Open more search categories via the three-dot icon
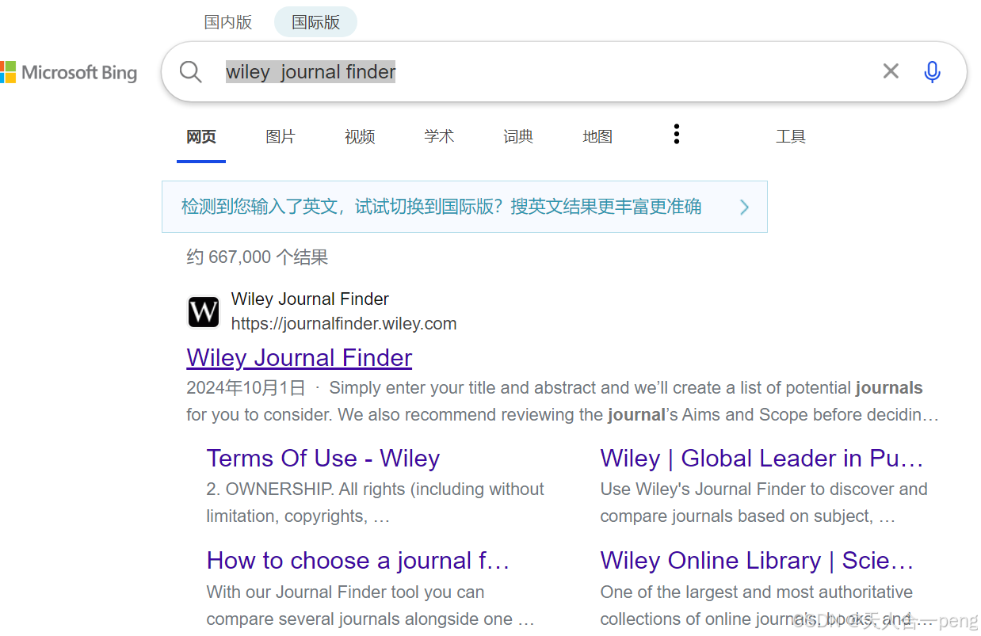 click(x=677, y=134)
